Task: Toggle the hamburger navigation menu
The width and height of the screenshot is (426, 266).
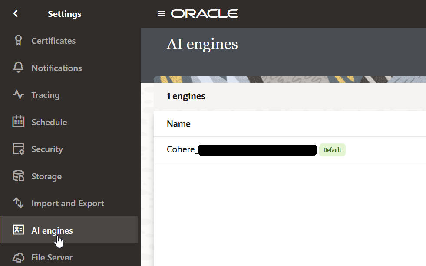Action: click(161, 13)
